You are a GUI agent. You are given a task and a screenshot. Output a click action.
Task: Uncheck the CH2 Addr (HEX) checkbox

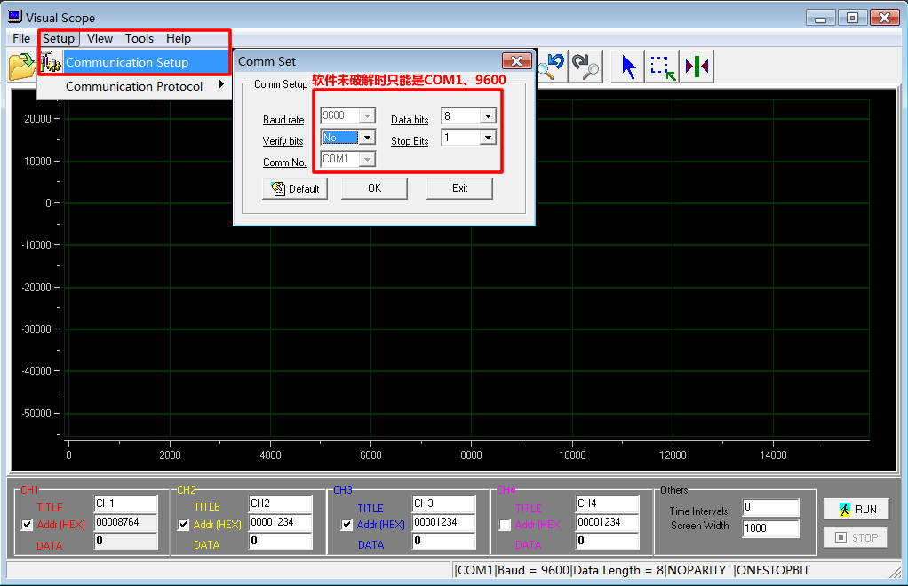pyautogui.click(x=184, y=525)
